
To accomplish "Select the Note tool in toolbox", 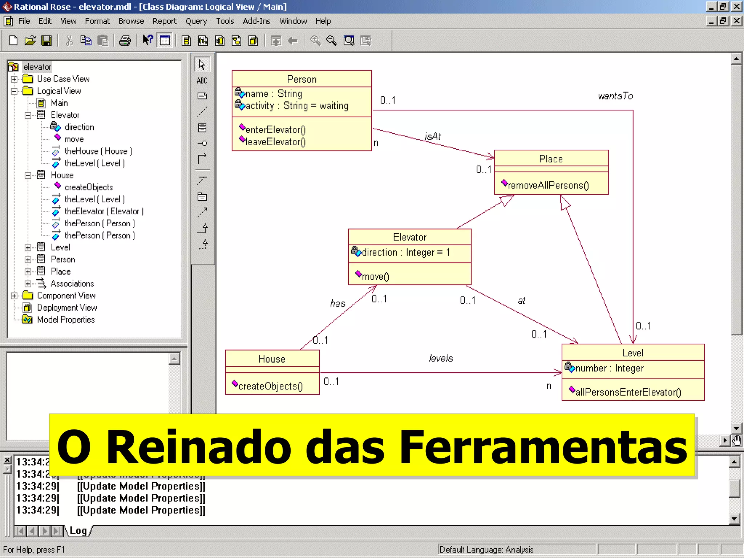I will [202, 96].
